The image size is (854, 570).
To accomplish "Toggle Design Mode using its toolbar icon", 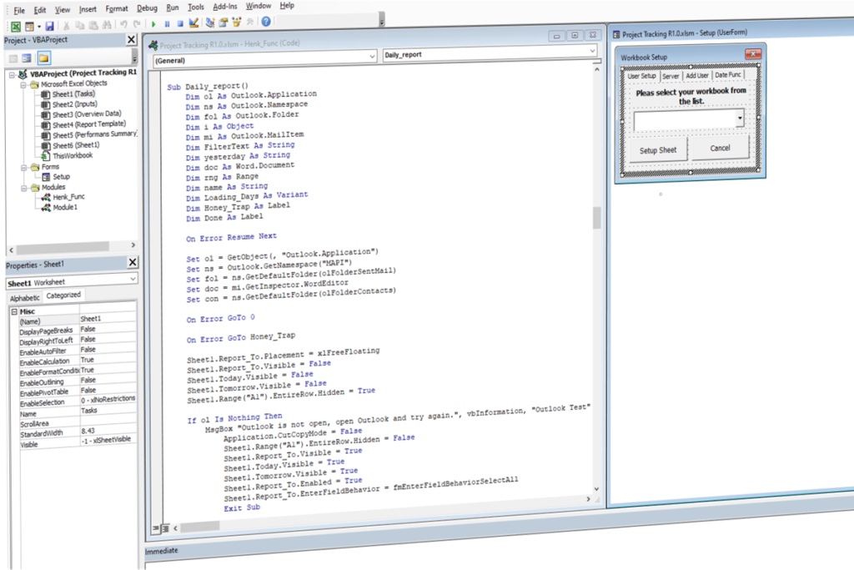I will 193,23.
